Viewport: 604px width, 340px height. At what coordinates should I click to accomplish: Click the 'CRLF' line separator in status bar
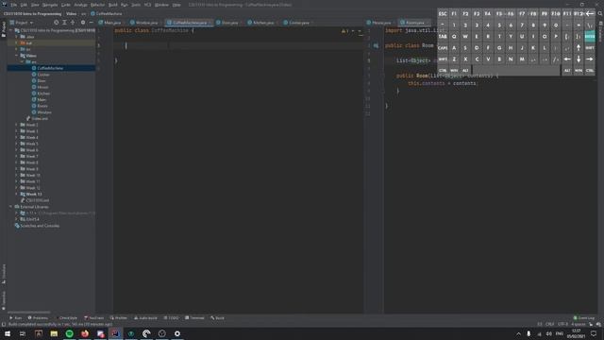click(x=549, y=325)
